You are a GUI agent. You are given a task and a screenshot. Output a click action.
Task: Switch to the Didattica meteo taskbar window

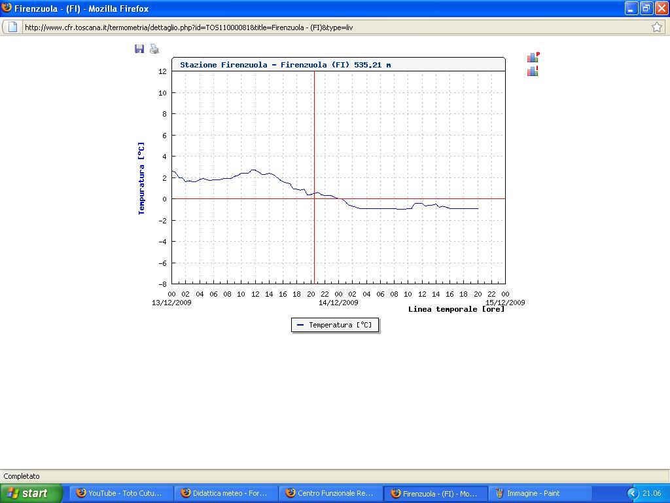tap(226, 493)
